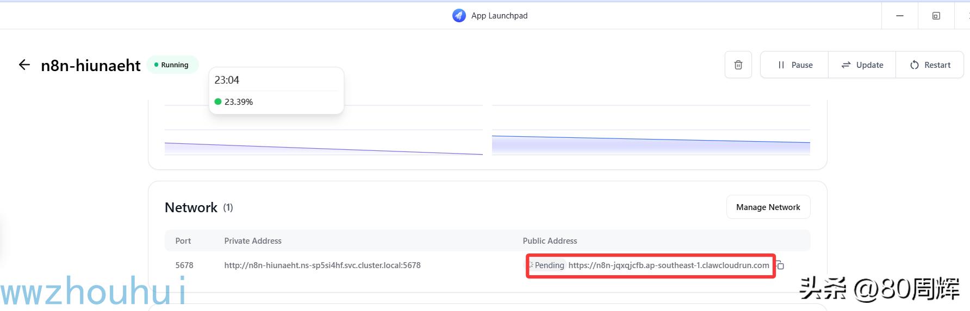
Task: Click the green Running status badge
Action: (x=172, y=65)
